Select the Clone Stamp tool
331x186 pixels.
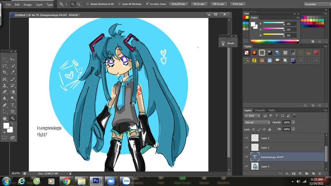5,86
